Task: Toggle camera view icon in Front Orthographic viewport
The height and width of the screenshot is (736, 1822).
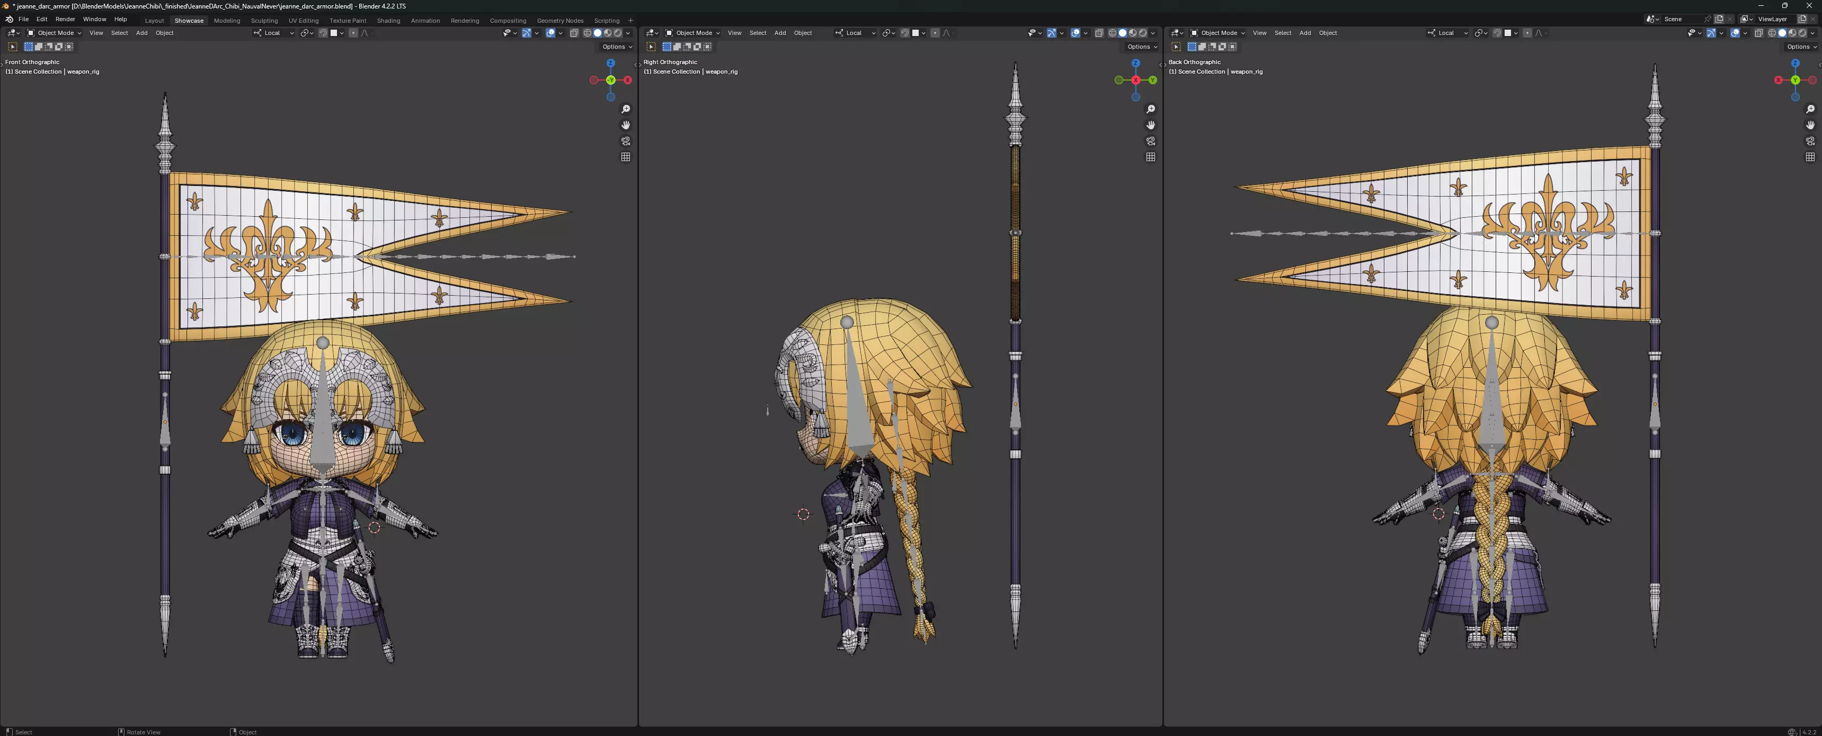Action: (x=625, y=141)
